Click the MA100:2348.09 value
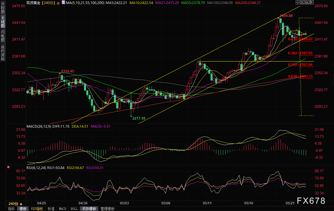The width and height of the screenshot is (334, 211). (x=220, y=3)
